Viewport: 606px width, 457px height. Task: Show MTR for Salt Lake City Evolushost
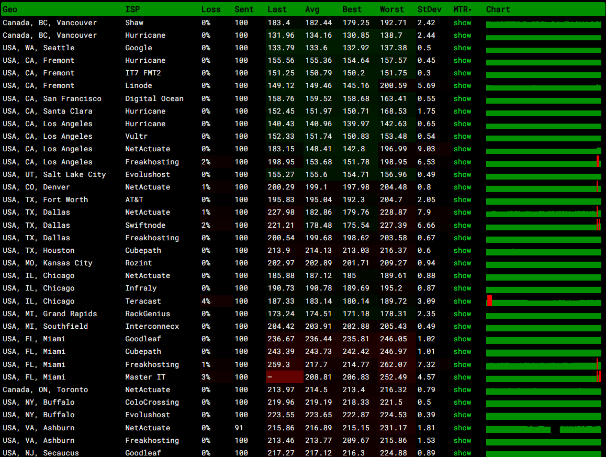click(x=462, y=174)
